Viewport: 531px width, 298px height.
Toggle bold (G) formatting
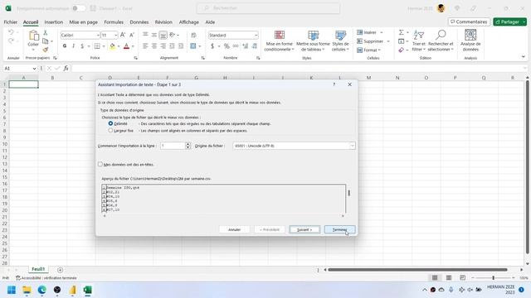click(65, 46)
